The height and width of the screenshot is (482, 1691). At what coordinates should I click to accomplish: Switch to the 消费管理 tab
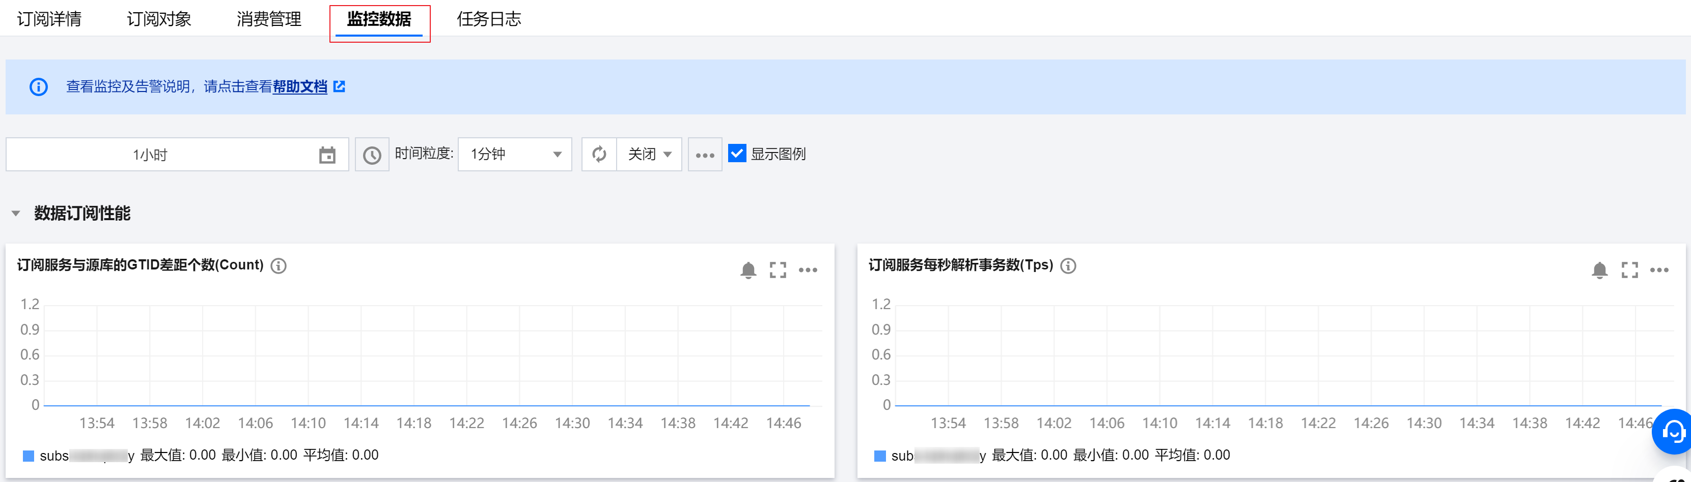(268, 19)
